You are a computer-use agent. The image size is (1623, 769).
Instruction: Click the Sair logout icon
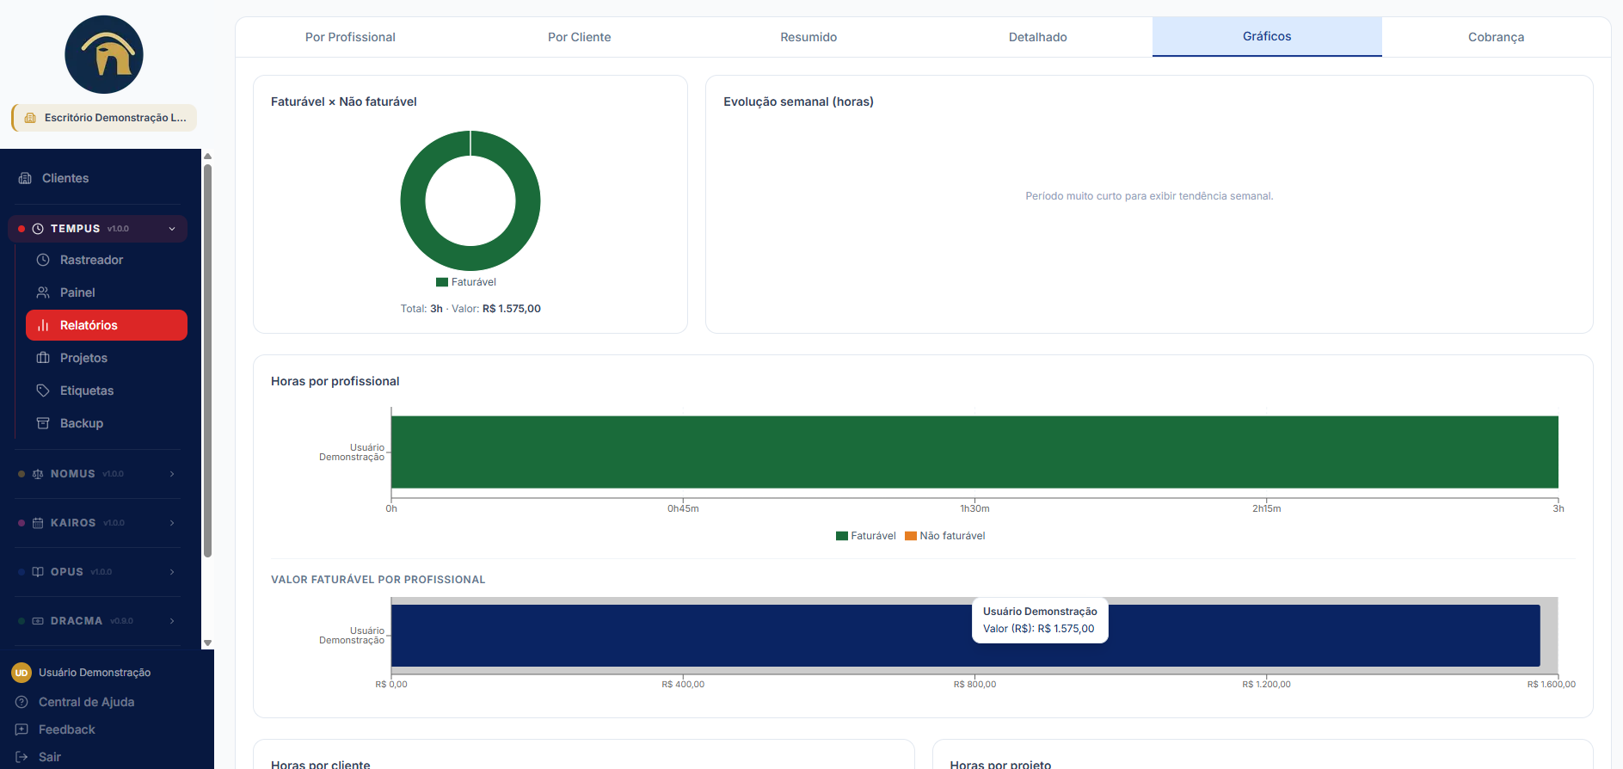click(x=22, y=757)
